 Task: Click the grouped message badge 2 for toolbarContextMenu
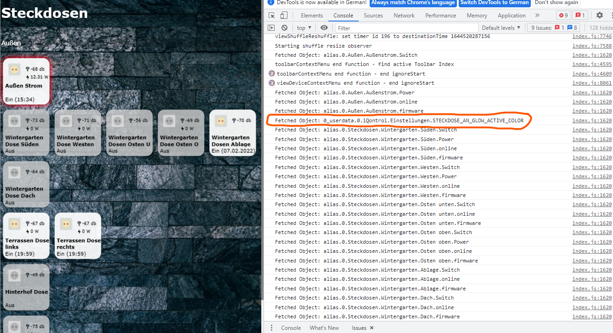(271, 74)
